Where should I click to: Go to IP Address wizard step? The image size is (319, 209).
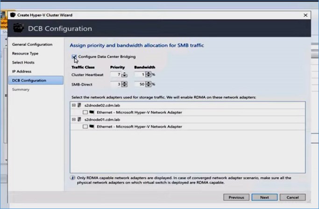pyautogui.click(x=21, y=71)
